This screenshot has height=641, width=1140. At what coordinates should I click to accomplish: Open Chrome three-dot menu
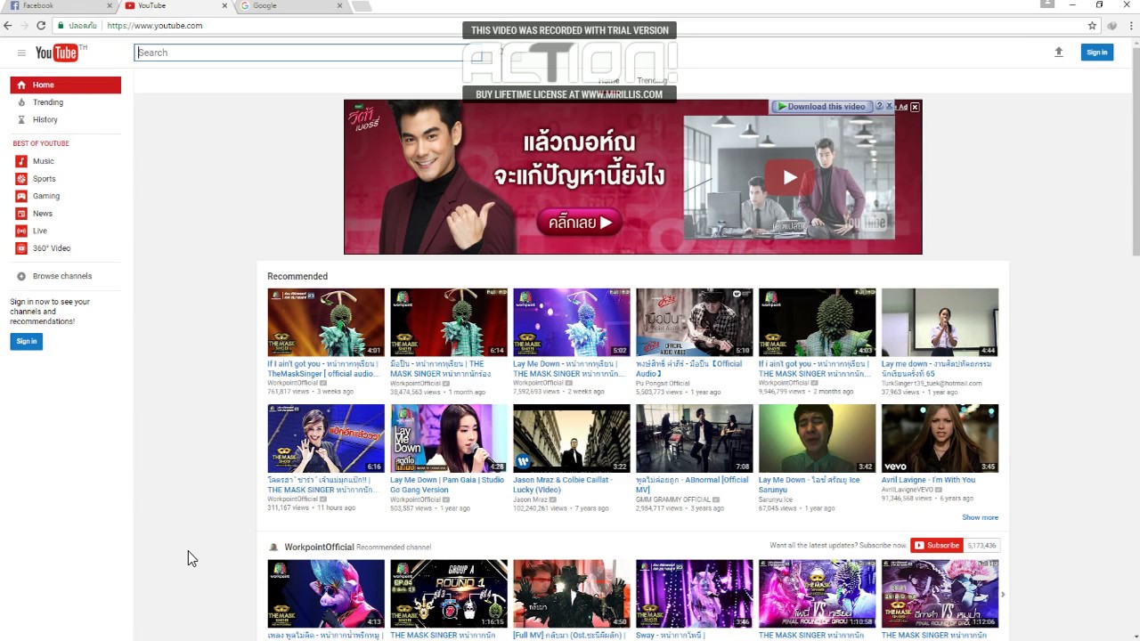click(1131, 26)
